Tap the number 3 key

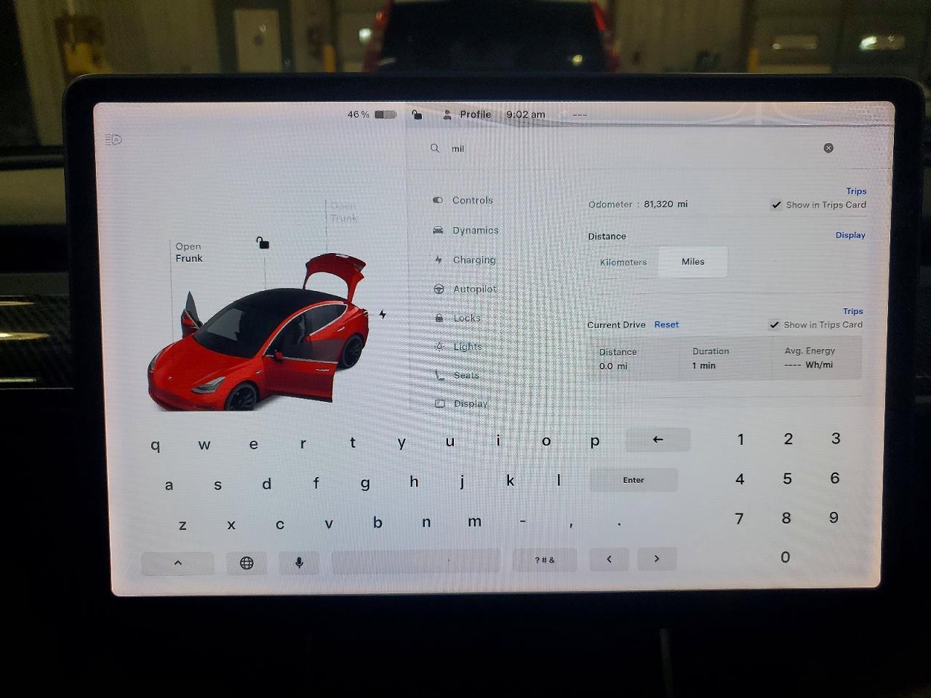click(x=836, y=438)
